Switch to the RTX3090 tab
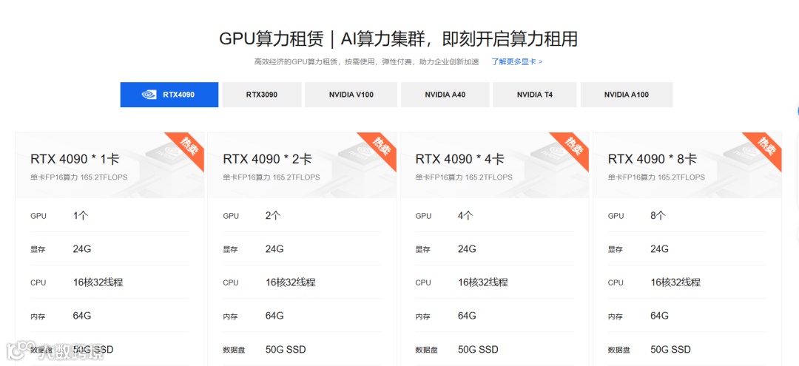This screenshot has width=799, height=366. pyautogui.click(x=262, y=95)
